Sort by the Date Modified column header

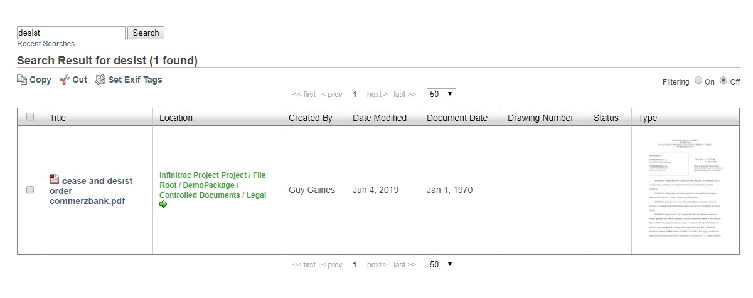point(380,118)
